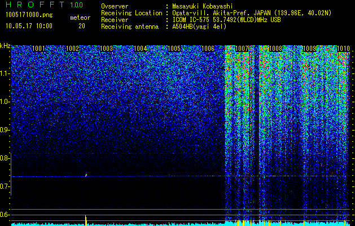Click the Receiving antenna label
Image resolution: width=355 pixels, height=226 pixels.
click(130, 27)
